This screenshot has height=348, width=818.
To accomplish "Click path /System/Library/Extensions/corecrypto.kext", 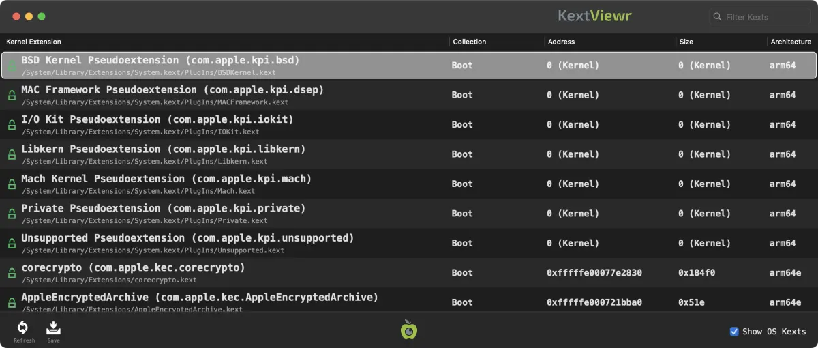I will coord(109,280).
